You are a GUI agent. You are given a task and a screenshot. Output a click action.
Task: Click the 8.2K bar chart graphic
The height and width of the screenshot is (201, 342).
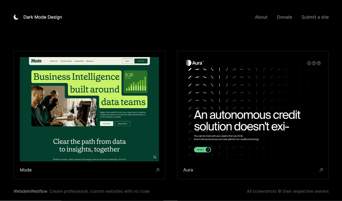tap(135, 82)
